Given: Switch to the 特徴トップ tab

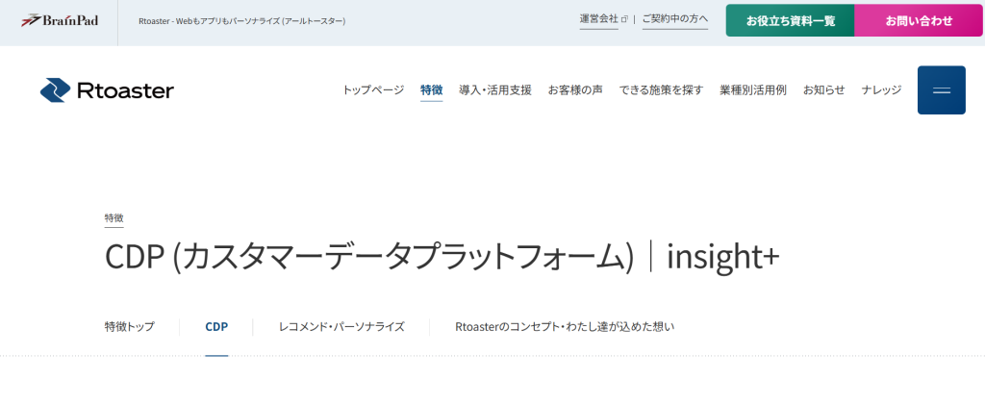Looking at the screenshot, I should tap(130, 326).
